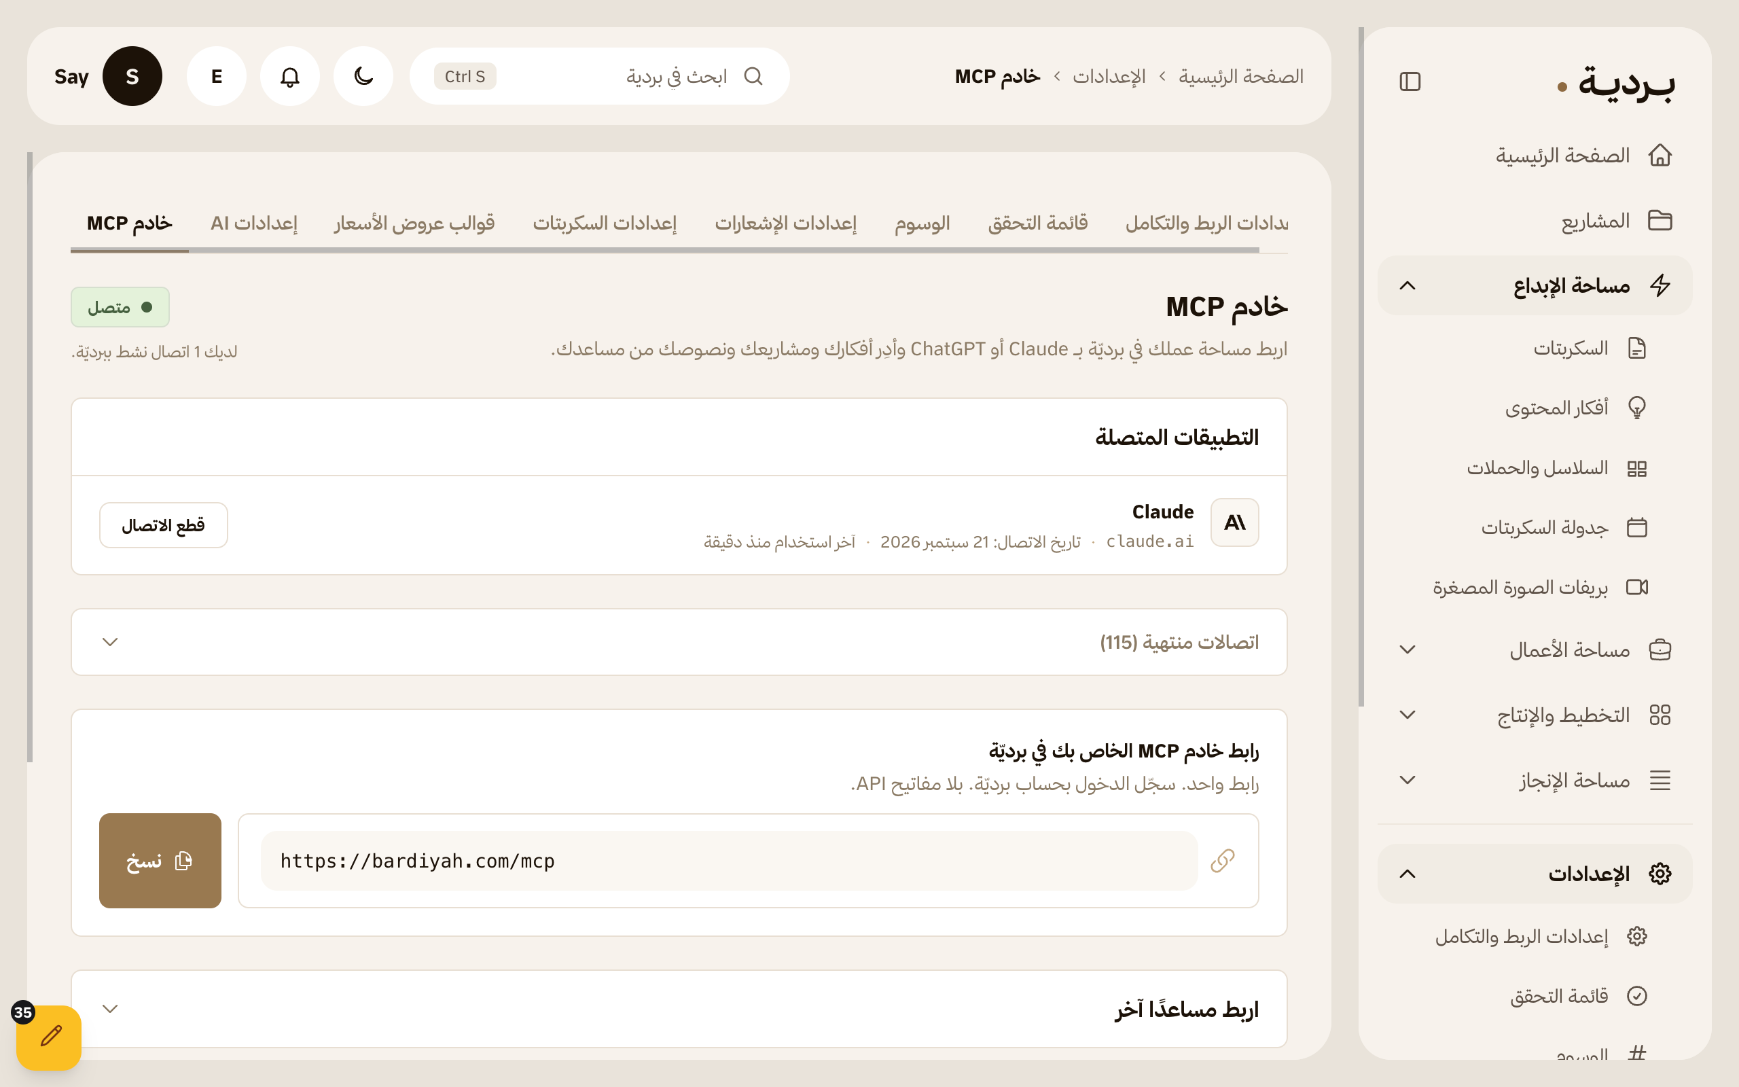
Task: Toggle dark mode with moon icon
Action: point(363,76)
